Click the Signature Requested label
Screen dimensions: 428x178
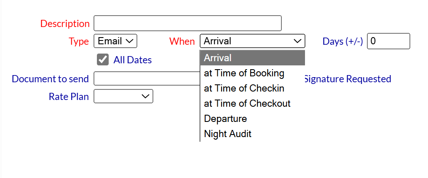[x=348, y=79]
